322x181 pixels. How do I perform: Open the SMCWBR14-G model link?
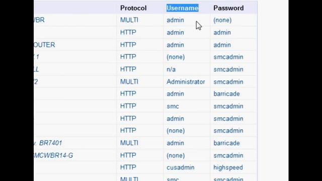pos(53,155)
